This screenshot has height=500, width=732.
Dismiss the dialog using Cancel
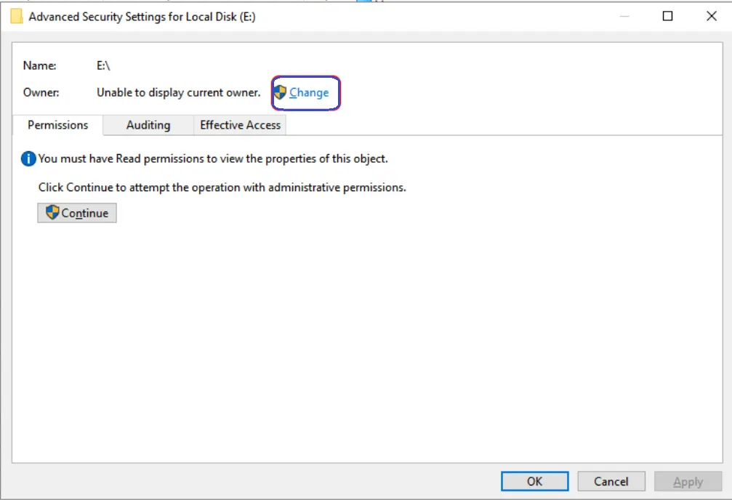pos(611,481)
